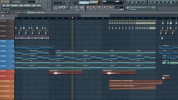Click the microphone-like icon before clipboard icon
This screenshot has width=178, height=100.
[167, 2]
